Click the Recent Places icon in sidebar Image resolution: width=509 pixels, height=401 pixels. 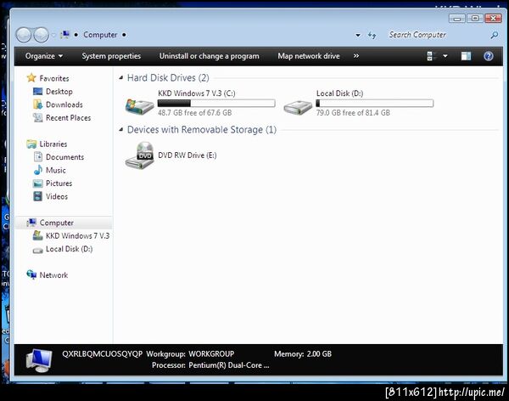[x=37, y=117]
